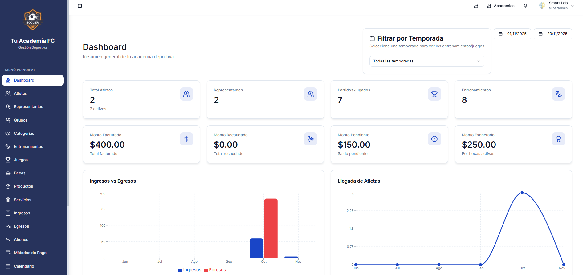Image resolution: width=583 pixels, height=275 pixels.
Task: Toggle the sidebar collapse button
Action: coord(80,6)
